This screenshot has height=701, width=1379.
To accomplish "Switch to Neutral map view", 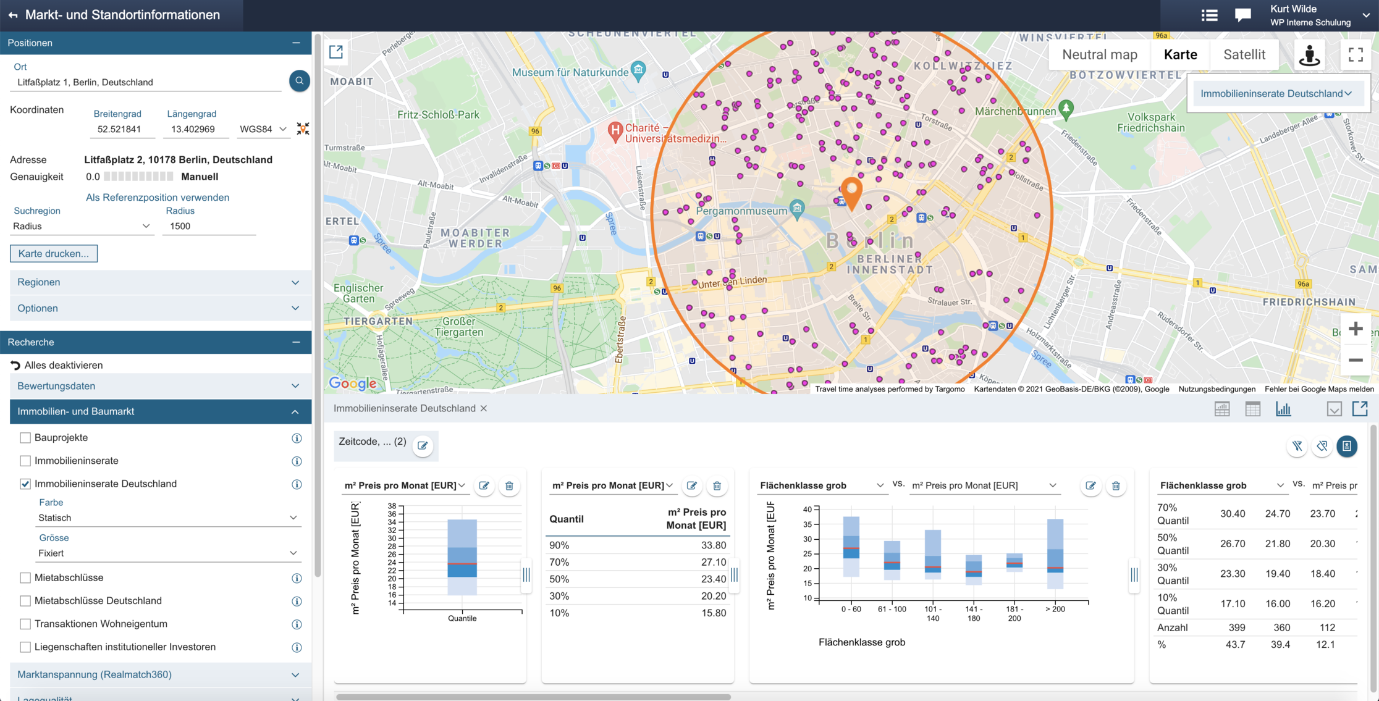I will [1100, 54].
